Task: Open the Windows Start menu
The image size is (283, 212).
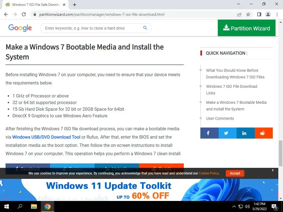Action: pos(7,206)
